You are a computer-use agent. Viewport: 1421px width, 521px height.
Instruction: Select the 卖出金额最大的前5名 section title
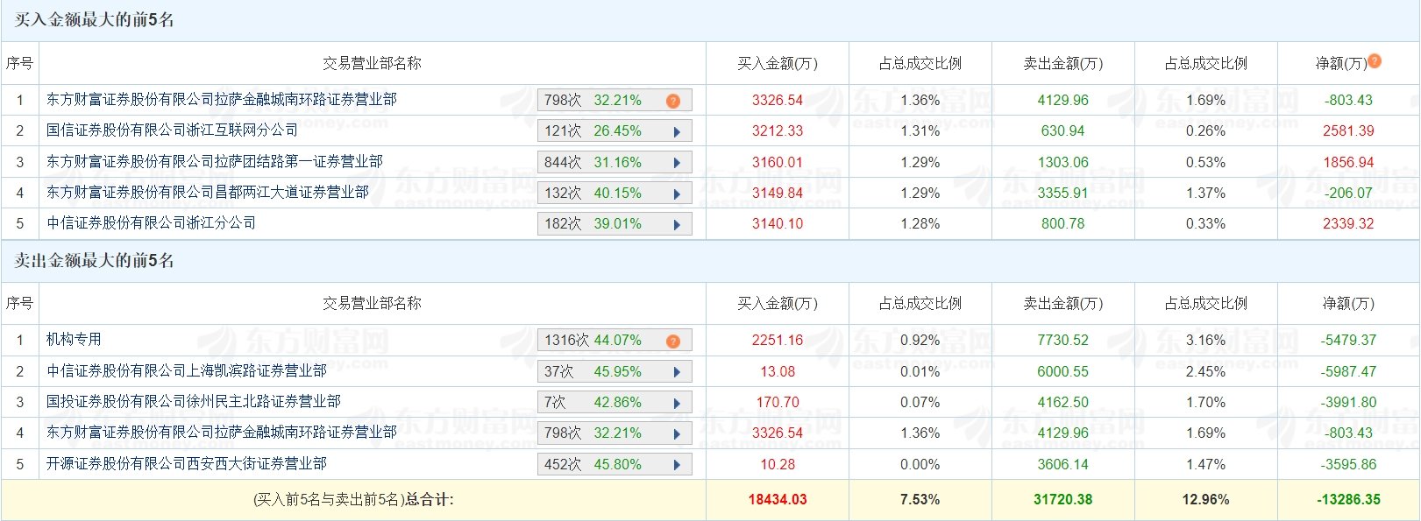coord(95,261)
